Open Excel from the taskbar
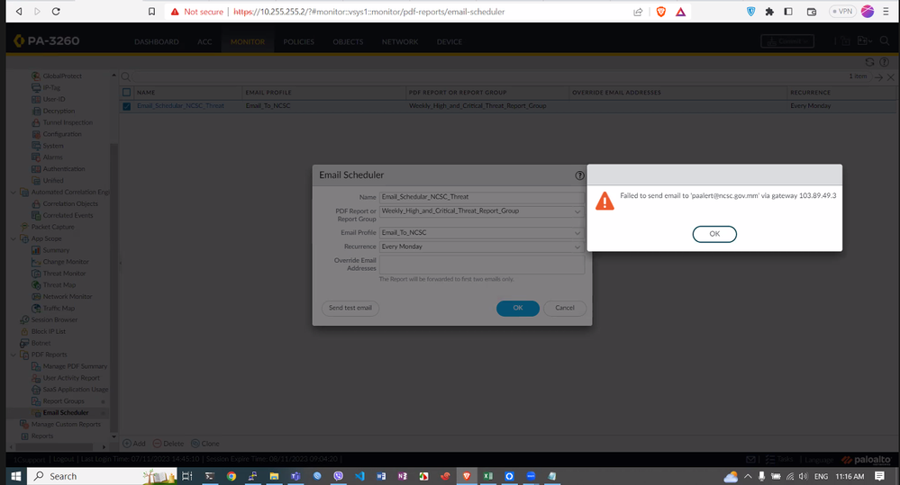This screenshot has height=485, width=900. pyautogui.click(x=487, y=476)
